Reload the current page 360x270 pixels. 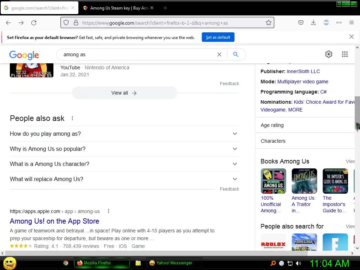[34, 23]
